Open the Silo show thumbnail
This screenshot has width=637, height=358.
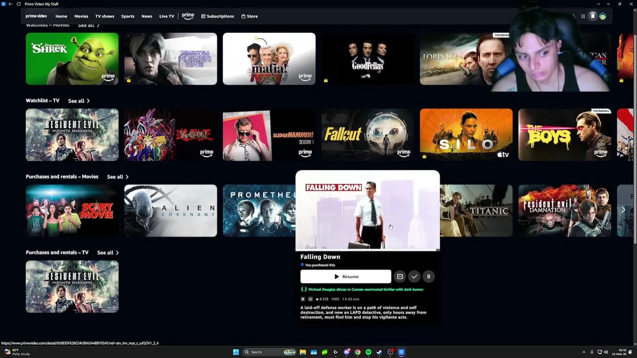466,135
